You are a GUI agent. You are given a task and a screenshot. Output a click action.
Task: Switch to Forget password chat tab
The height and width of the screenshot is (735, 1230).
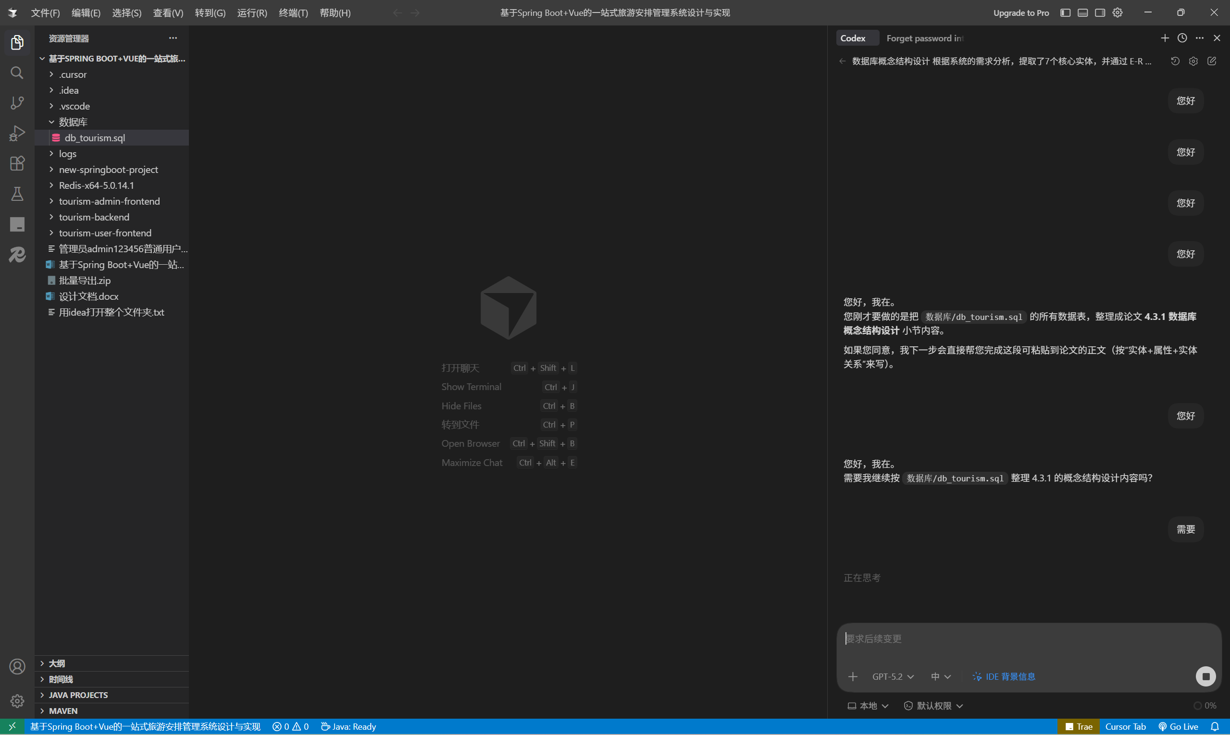[x=924, y=38]
